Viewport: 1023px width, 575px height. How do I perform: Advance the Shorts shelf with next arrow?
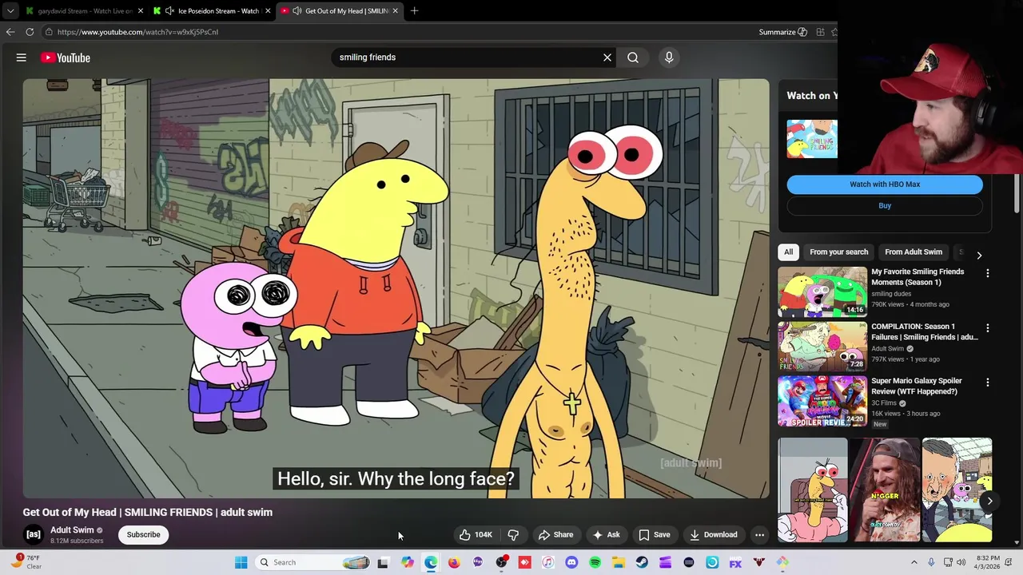click(x=989, y=502)
